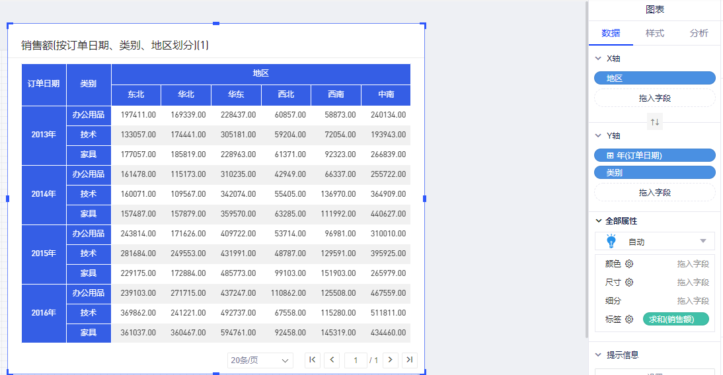
Task: Open settings gear next to 颜色
Action: tap(629, 263)
